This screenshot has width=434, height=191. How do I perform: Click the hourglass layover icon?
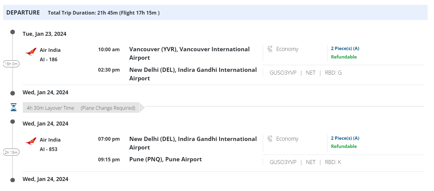pos(13,107)
